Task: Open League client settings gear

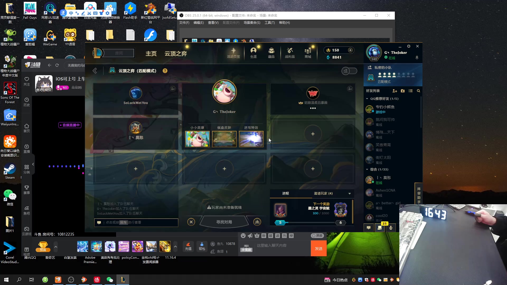Action: coord(409,46)
